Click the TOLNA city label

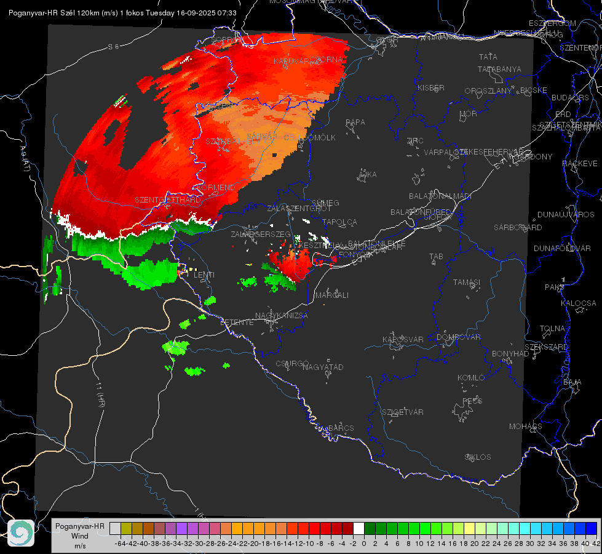(x=552, y=329)
